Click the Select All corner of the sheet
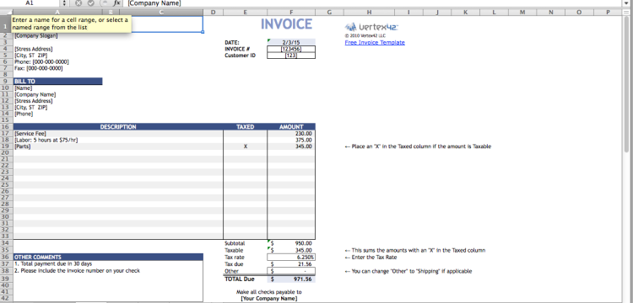This screenshot has width=633, height=303. 6,12
